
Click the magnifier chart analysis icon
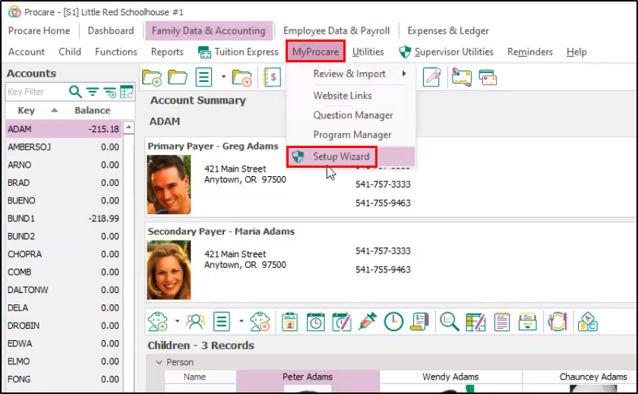(x=450, y=322)
